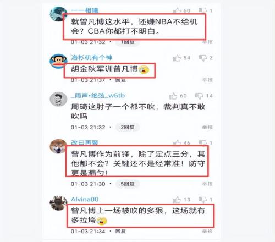275x242 pixels.
Task: Expand 5回复 under 改日再聚's comment
Action: pyautogui.click(x=128, y=184)
